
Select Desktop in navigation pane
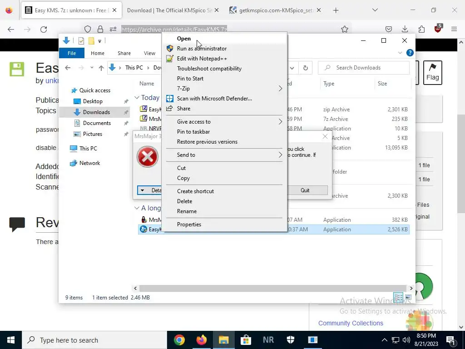coord(93,101)
